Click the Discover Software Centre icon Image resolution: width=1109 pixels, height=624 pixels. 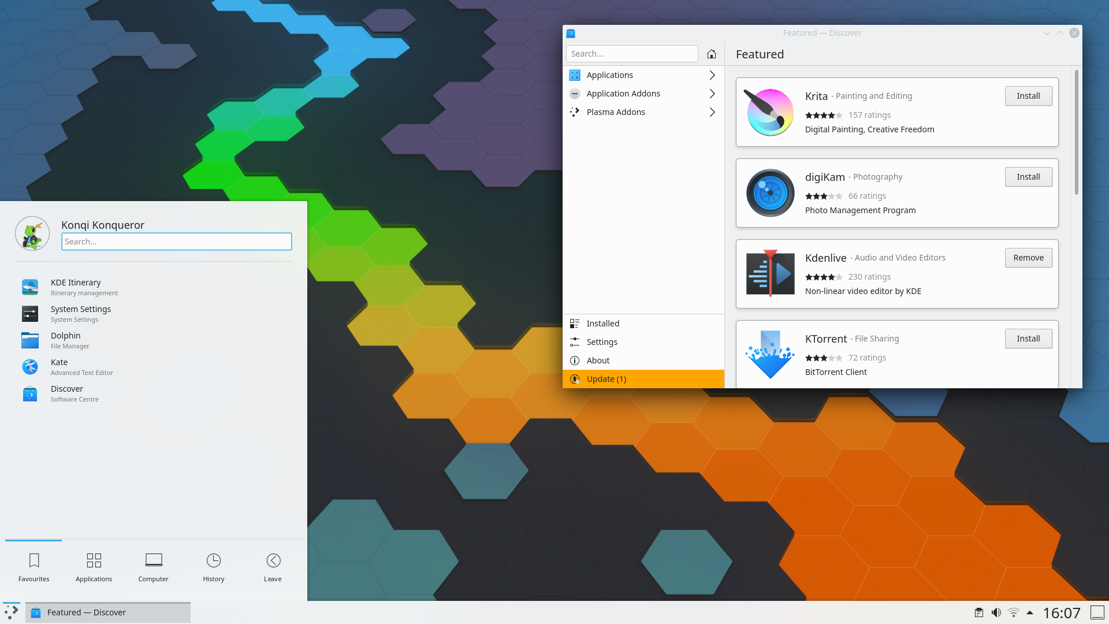(31, 393)
